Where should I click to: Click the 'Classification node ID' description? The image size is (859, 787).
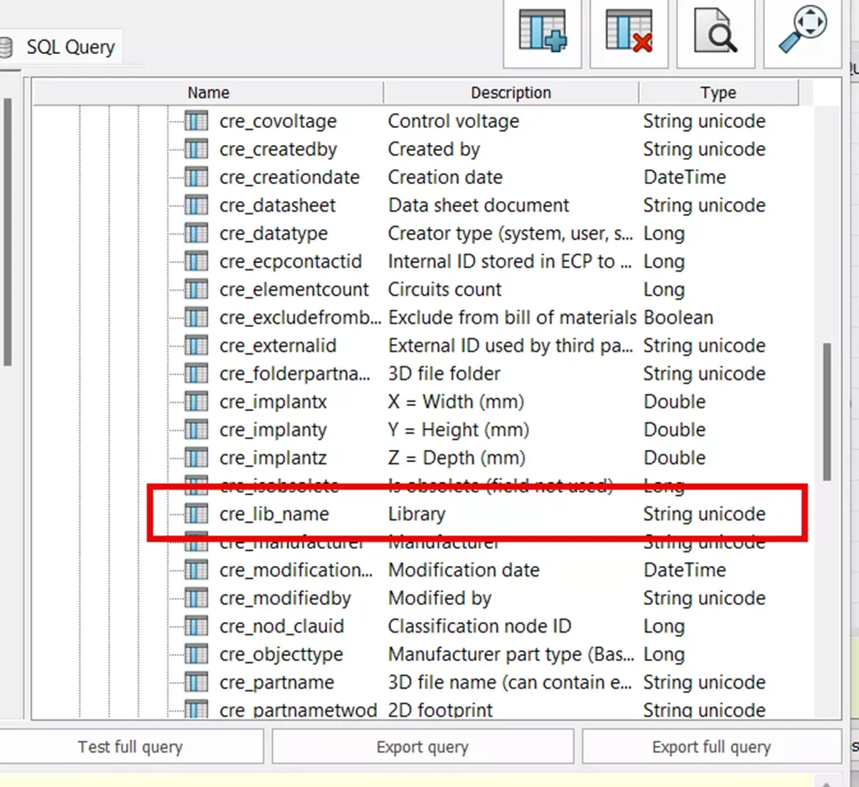tap(479, 626)
